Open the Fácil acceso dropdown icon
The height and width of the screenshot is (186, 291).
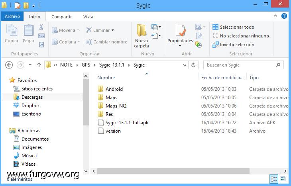[x=156, y=35]
